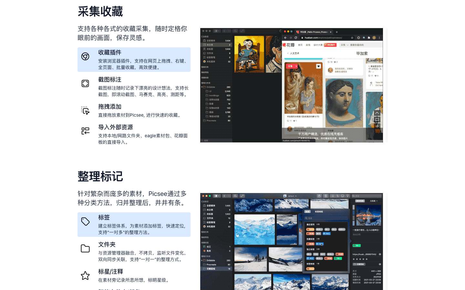Click the drag-cursor icon beside 拖拽添加

click(x=85, y=111)
